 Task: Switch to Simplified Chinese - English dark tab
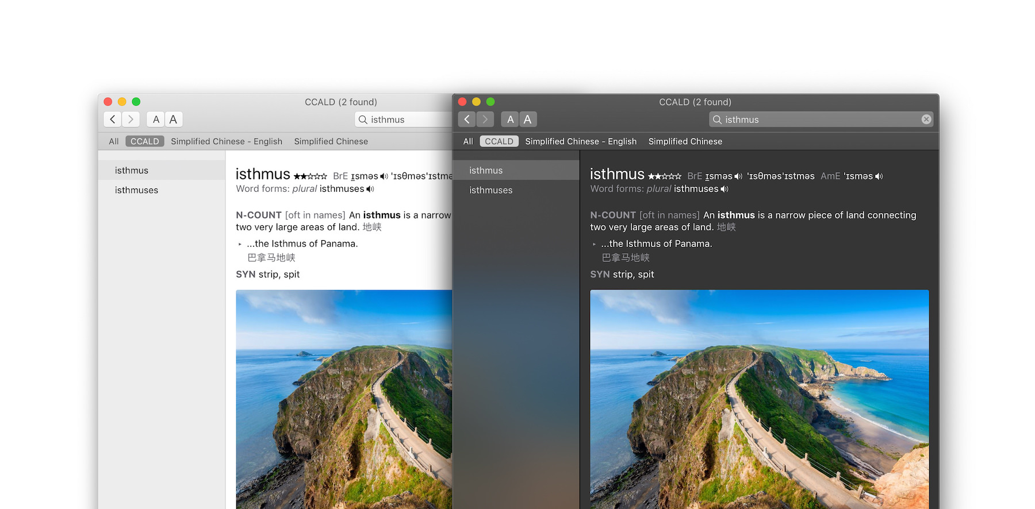point(581,141)
